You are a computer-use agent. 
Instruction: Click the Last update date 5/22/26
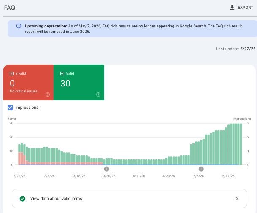tap(248, 49)
